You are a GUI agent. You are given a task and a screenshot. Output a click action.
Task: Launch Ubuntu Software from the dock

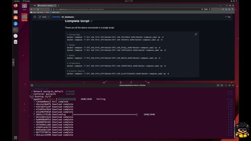pos(16,18)
